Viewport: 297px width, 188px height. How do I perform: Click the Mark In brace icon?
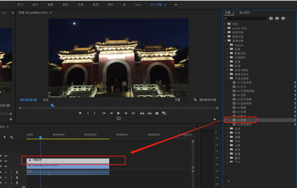(88, 113)
